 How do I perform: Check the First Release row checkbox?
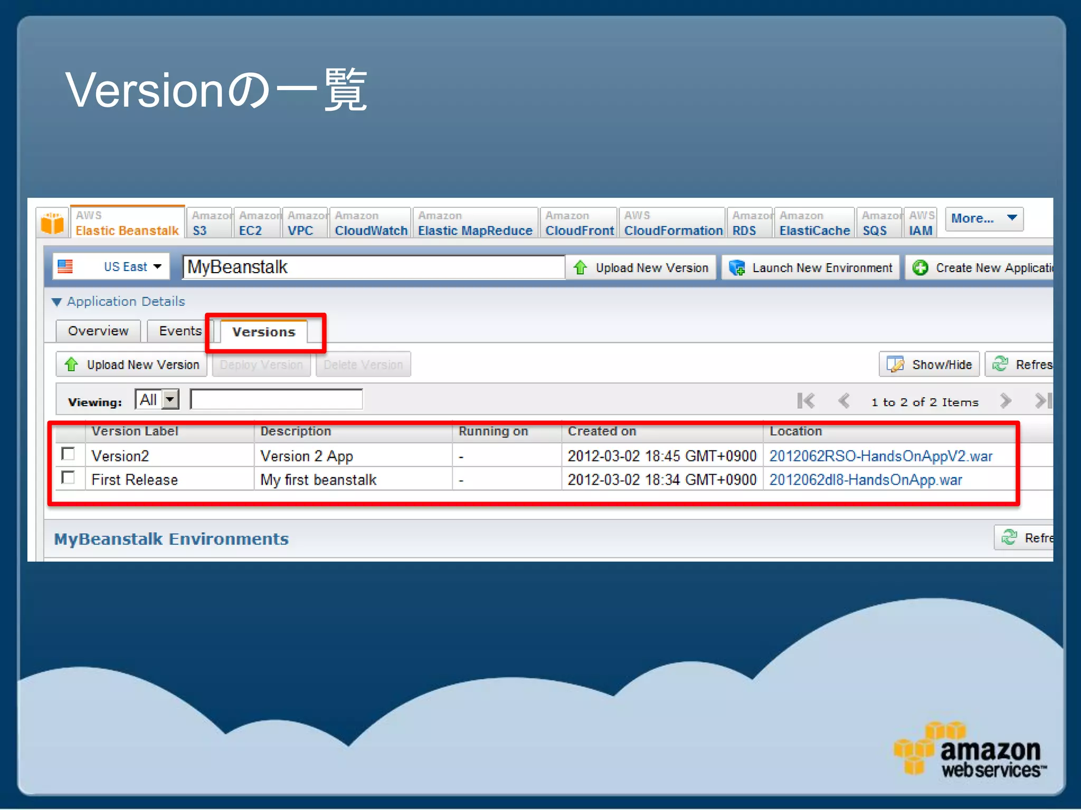click(x=68, y=478)
